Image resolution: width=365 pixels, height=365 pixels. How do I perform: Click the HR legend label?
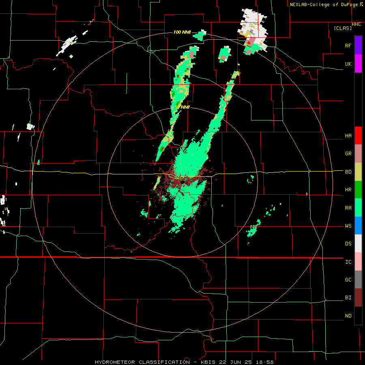(x=348, y=190)
